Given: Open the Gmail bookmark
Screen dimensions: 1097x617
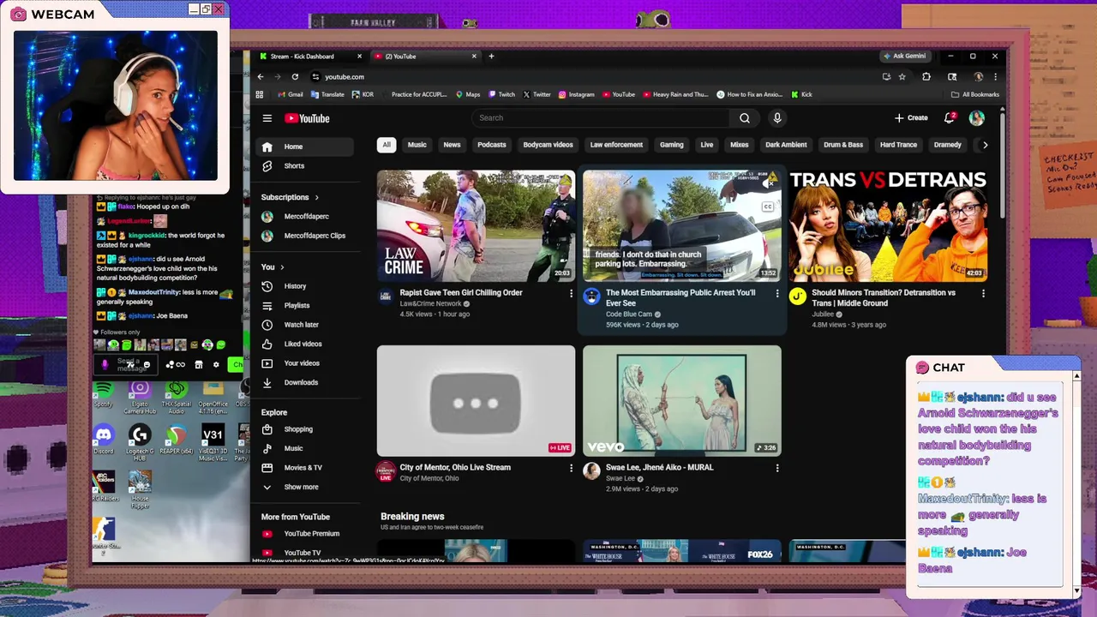Looking at the screenshot, I should coord(291,94).
